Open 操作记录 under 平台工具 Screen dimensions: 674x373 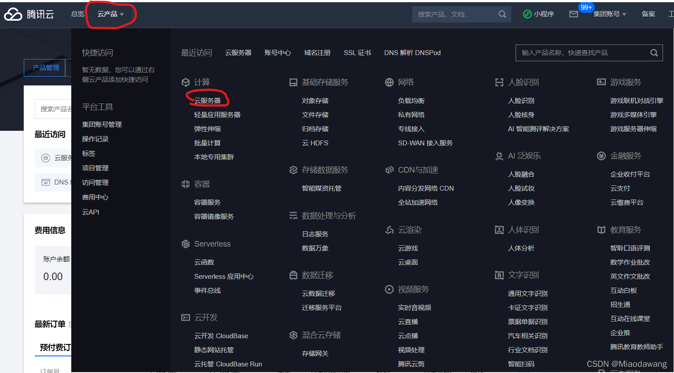(x=95, y=139)
